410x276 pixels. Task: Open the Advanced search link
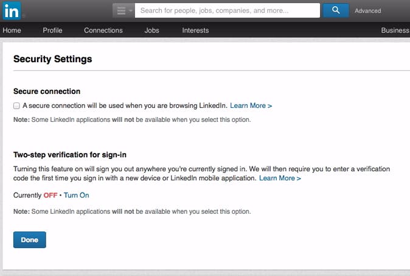click(x=368, y=11)
